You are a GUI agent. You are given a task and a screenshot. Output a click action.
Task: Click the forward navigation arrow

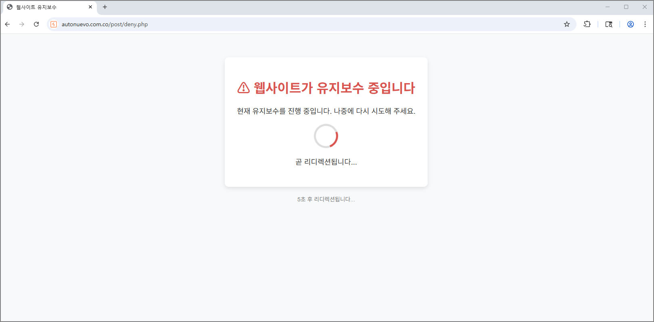(22, 24)
